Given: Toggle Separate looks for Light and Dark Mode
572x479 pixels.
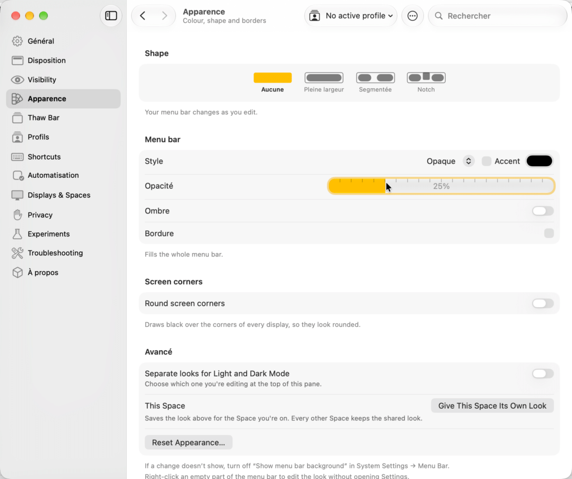Looking at the screenshot, I should click(x=542, y=374).
